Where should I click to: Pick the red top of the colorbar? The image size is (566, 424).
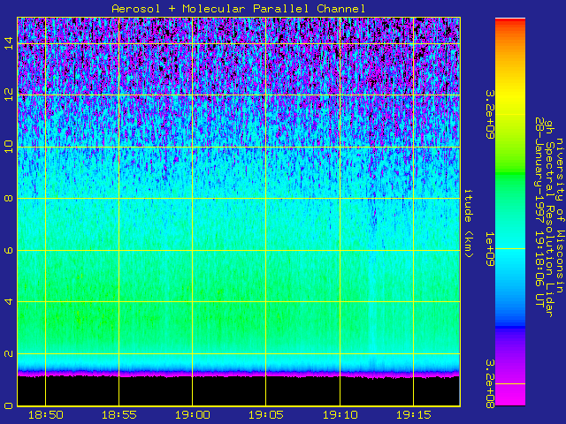click(x=510, y=21)
